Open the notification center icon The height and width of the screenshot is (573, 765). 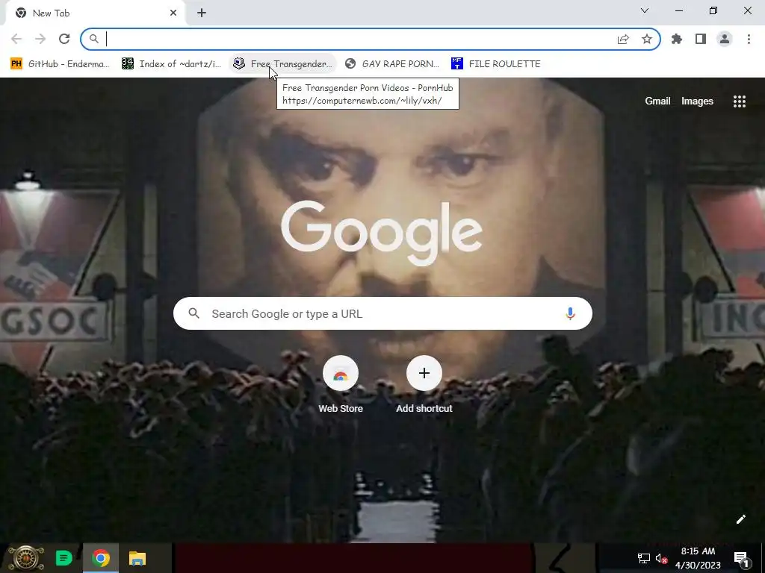[741, 558]
